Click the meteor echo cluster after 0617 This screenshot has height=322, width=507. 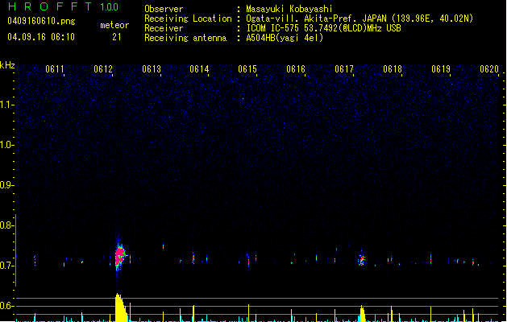[x=361, y=260]
